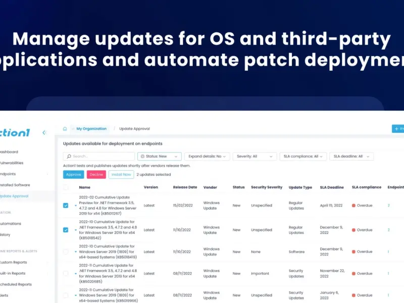Viewport: 404px width, 303px height.
Task: Click 'None' severity cell for KB5018419
Action: (256, 251)
